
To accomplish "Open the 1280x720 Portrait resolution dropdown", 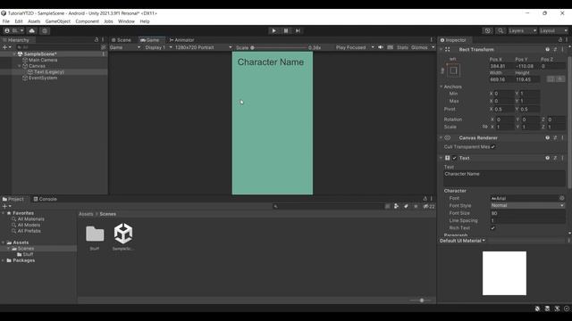I will pos(203,47).
